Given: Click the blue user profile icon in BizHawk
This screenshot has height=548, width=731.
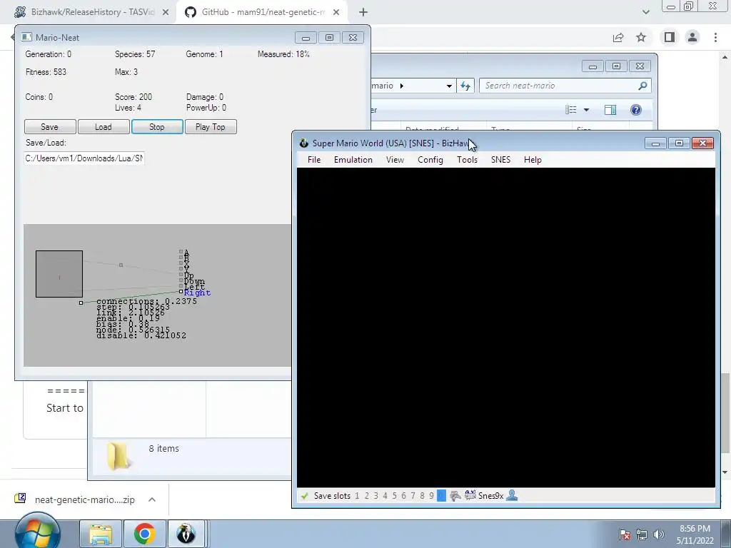Looking at the screenshot, I should [512, 495].
